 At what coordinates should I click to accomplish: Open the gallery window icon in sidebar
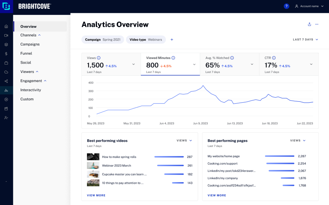tap(6, 109)
